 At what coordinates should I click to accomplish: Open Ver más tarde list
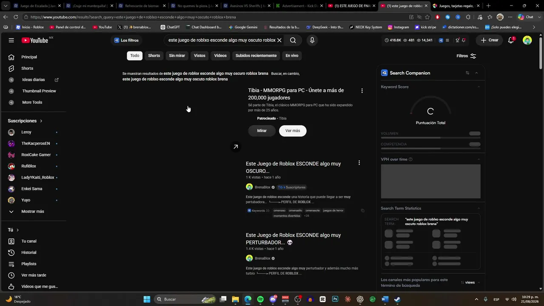(x=33, y=275)
